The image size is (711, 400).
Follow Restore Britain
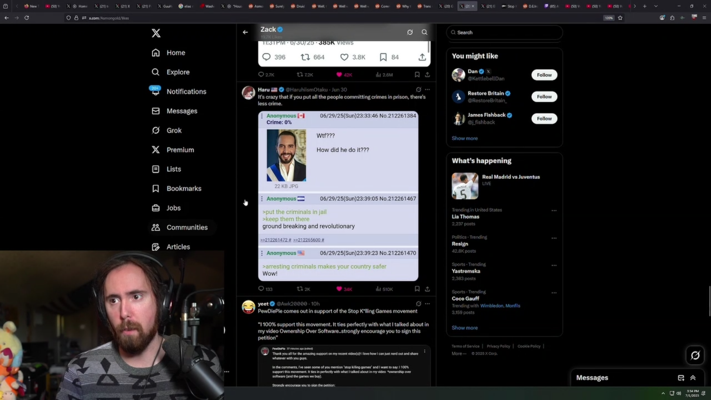pos(544,97)
